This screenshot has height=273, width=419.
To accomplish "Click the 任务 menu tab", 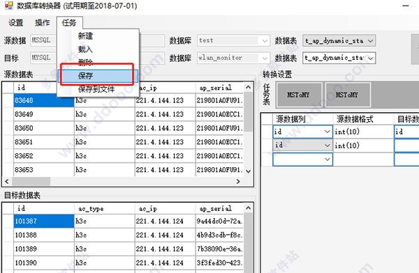I will point(69,23).
